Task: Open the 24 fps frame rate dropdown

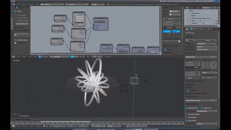Action: tap(209, 73)
